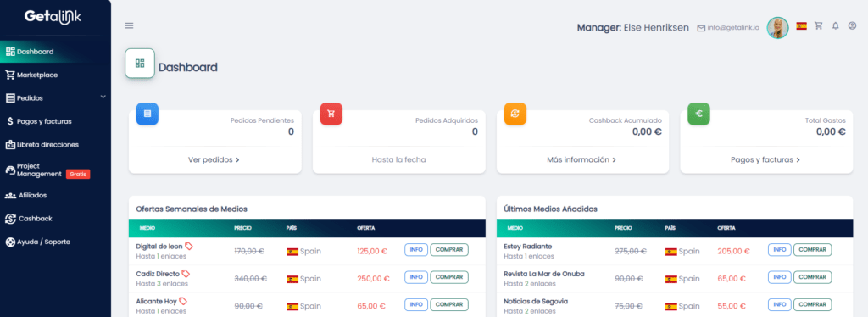
Task: Click the Dashboard grid icon beside the title
Action: click(140, 63)
